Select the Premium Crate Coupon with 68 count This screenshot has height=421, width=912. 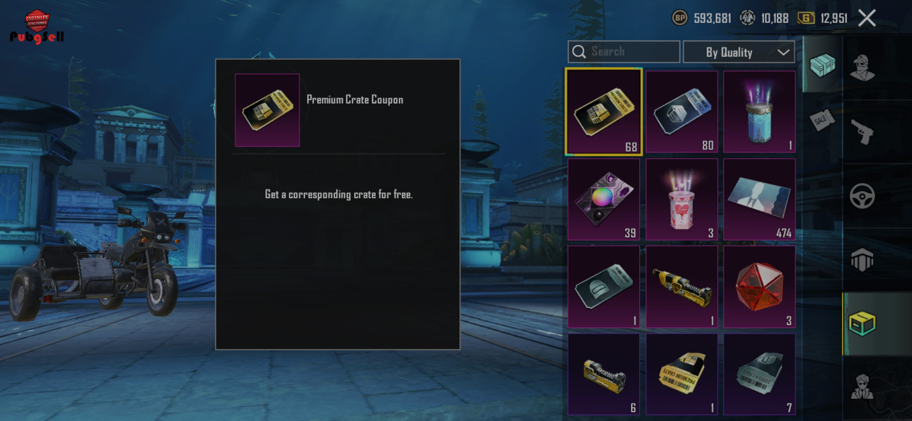[x=603, y=111]
